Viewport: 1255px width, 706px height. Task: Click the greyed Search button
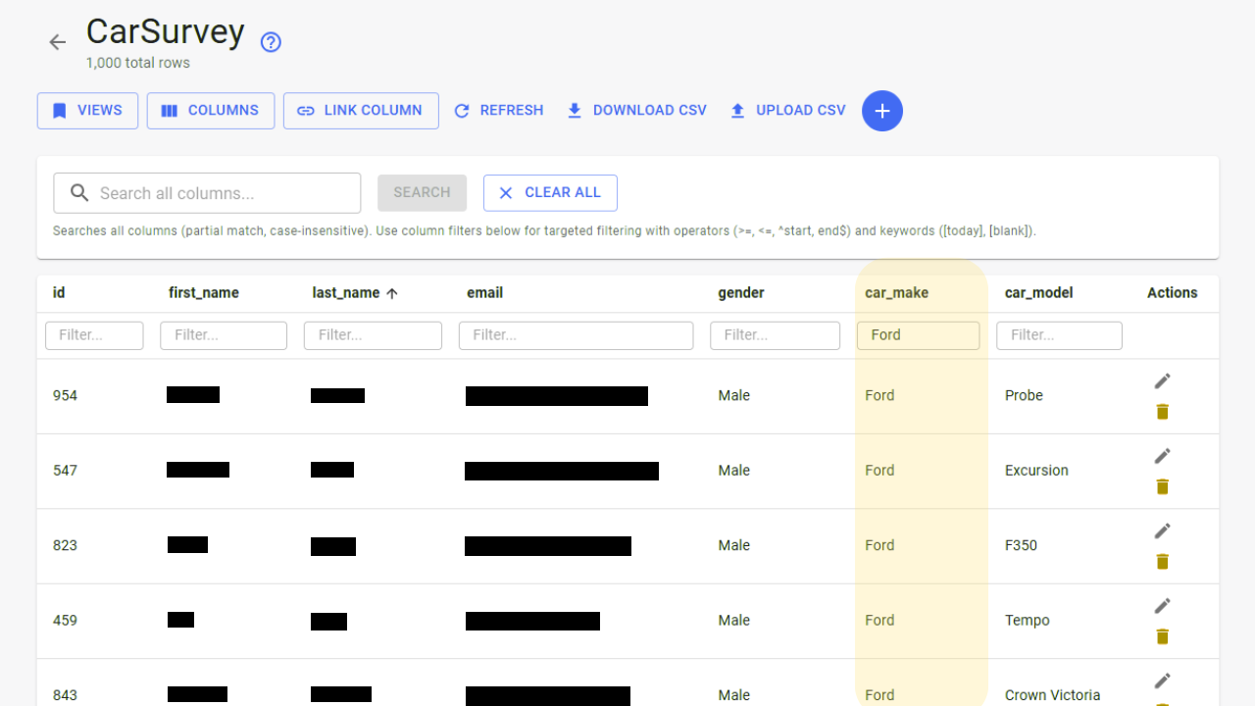[422, 193]
